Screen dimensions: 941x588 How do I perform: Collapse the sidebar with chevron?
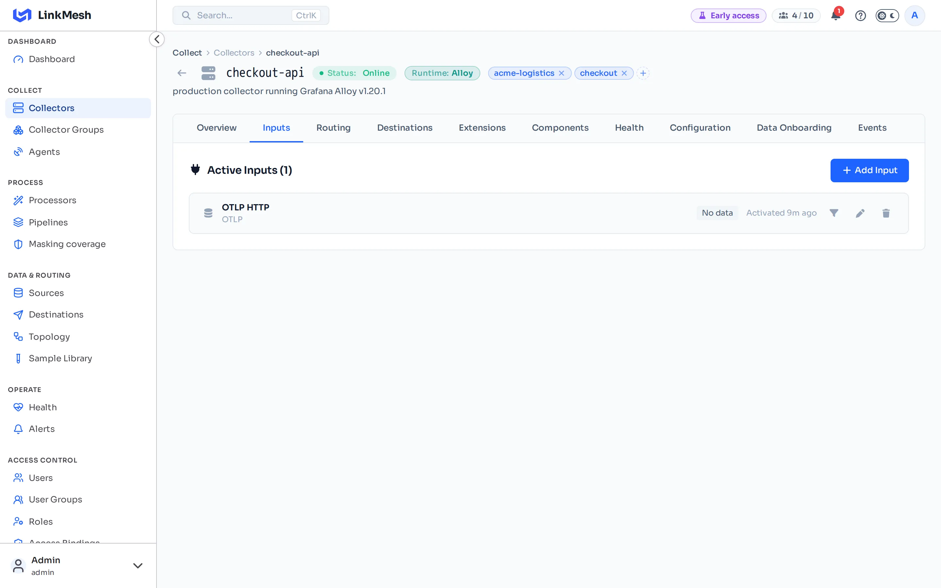[157, 39]
